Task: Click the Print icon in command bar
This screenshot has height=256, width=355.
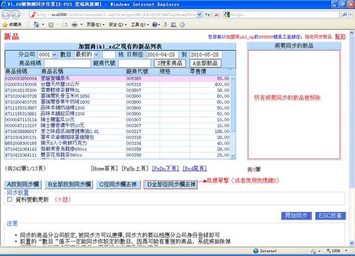Action: (75, 25)
